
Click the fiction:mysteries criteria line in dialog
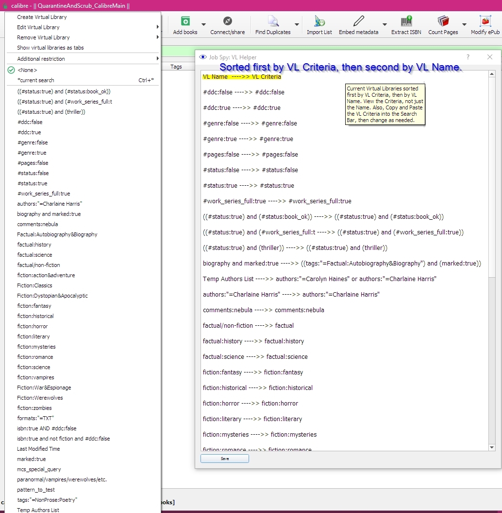[x=260, y=435]
